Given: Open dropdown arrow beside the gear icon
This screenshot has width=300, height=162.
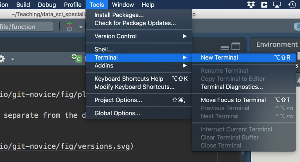Looking at the screenshot, I should click(12, 59).
